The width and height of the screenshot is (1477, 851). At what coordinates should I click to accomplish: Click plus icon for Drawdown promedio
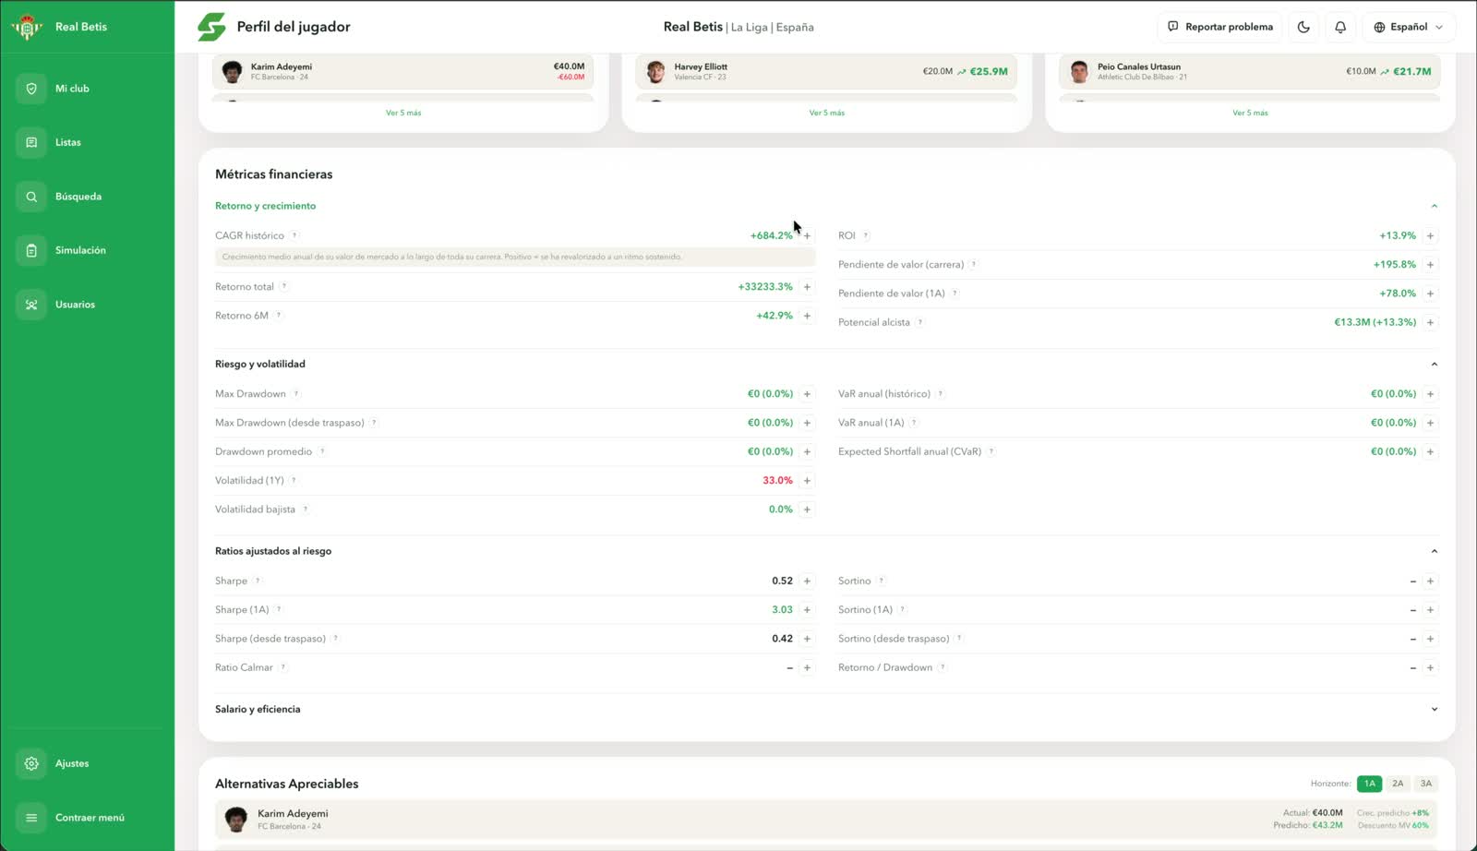point(807,451)
